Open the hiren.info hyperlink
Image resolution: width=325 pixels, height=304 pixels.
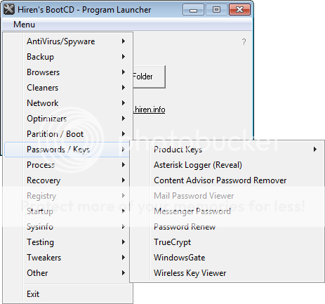149,110
